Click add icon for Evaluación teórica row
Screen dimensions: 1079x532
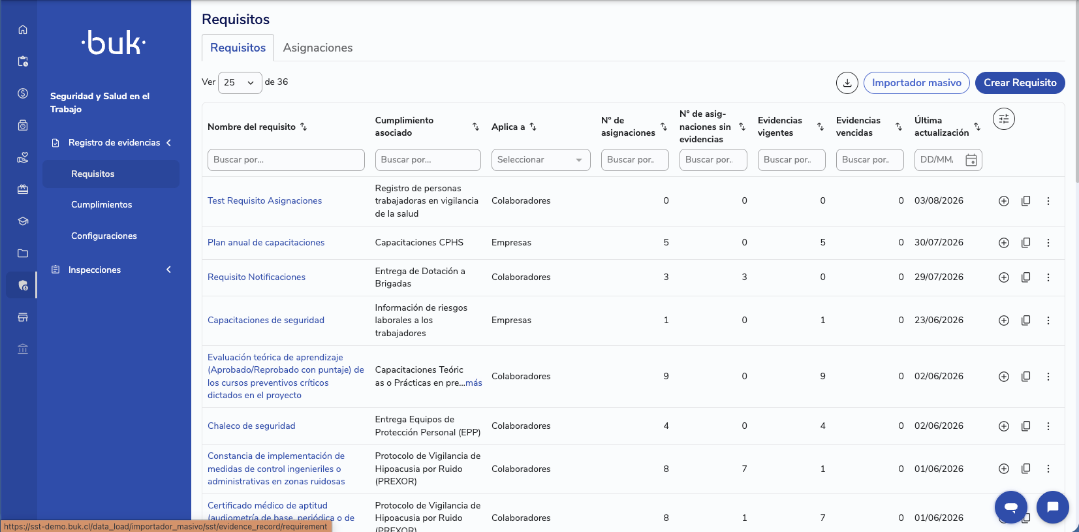[x=1004, y=377]
